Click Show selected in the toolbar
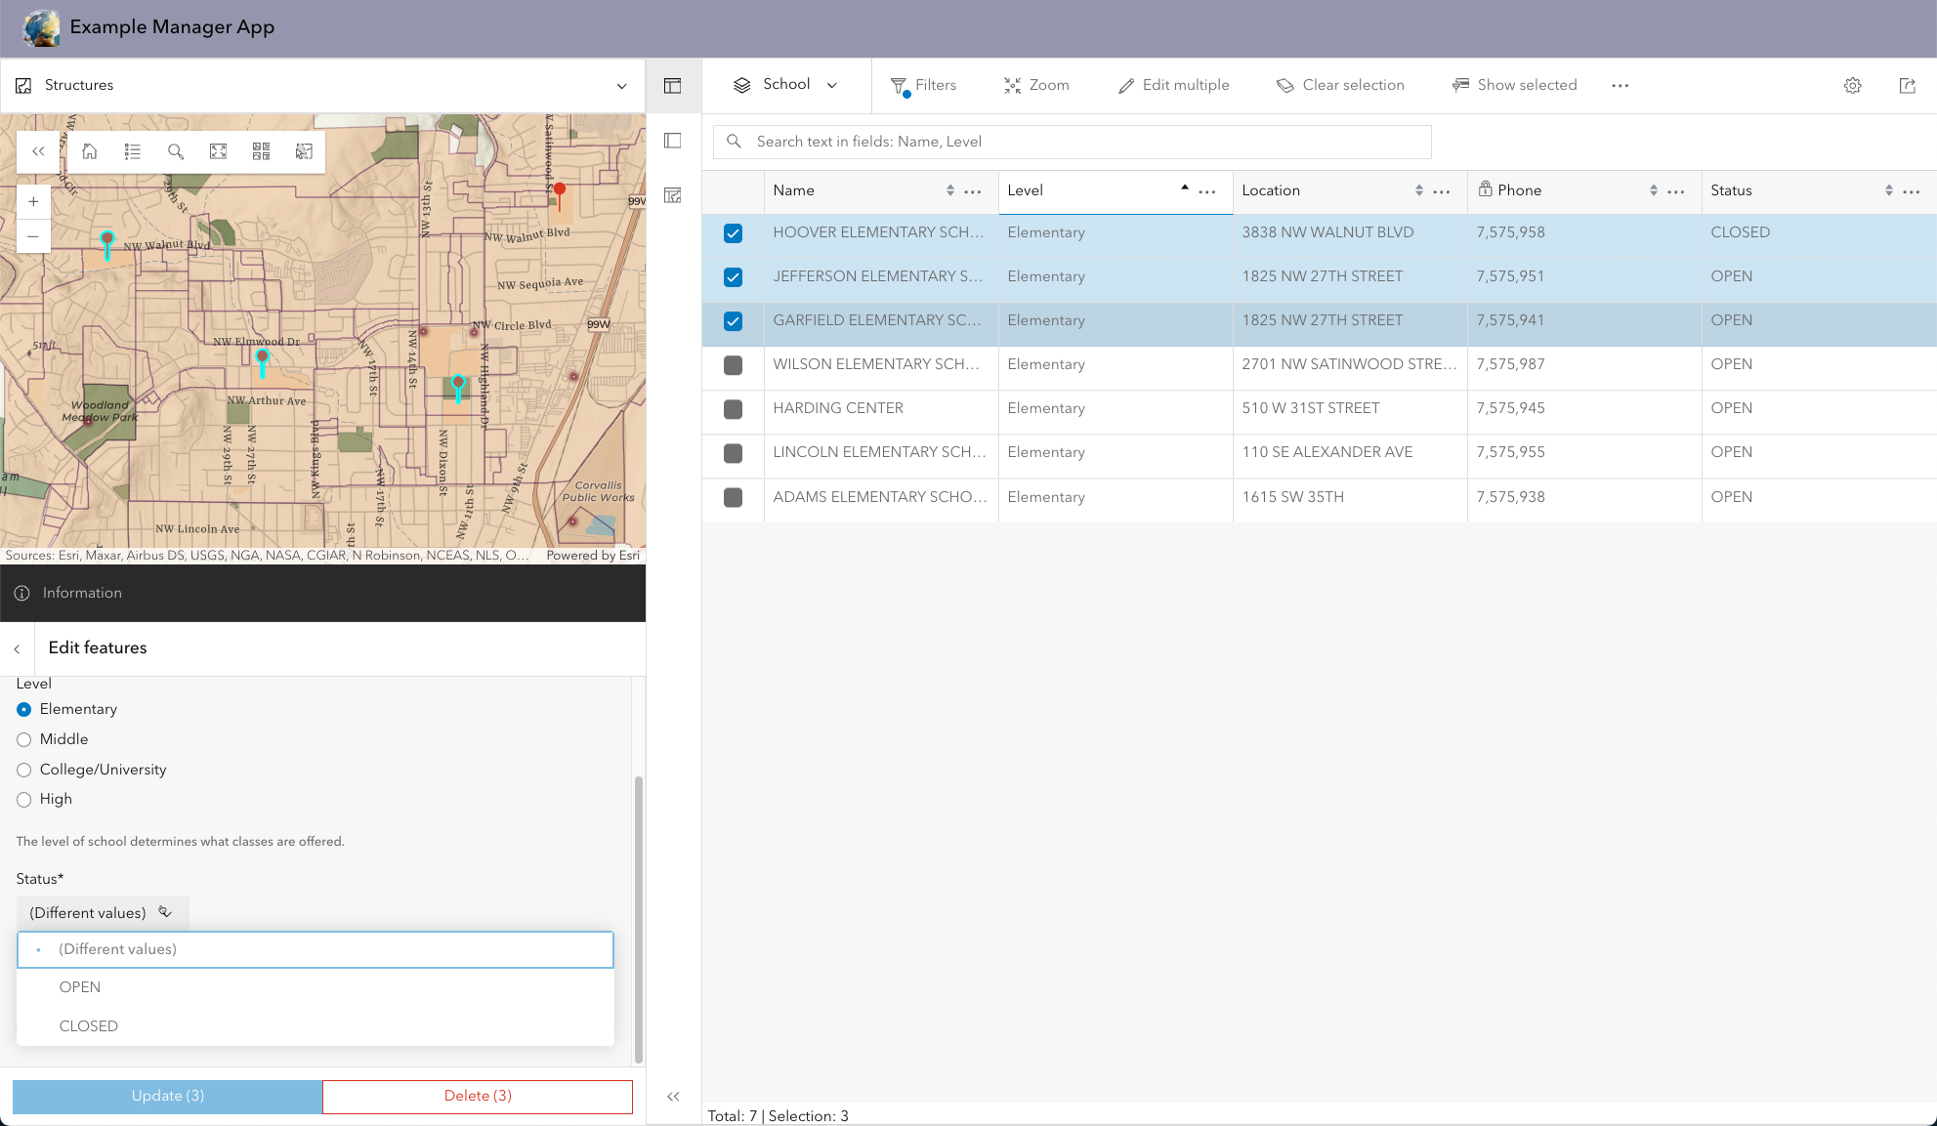The width and height of the screenshot is (1937, 1126). [x=1514, y=85]
